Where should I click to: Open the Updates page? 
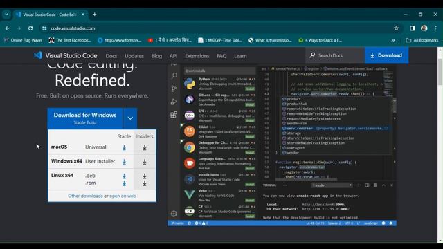click(134, 56)
